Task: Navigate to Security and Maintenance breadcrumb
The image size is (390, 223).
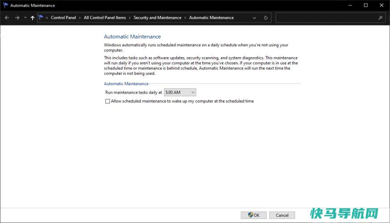Action: click(x=157, y=18)
